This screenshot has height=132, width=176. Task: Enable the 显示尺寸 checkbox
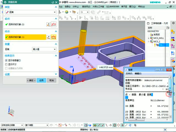6,64
